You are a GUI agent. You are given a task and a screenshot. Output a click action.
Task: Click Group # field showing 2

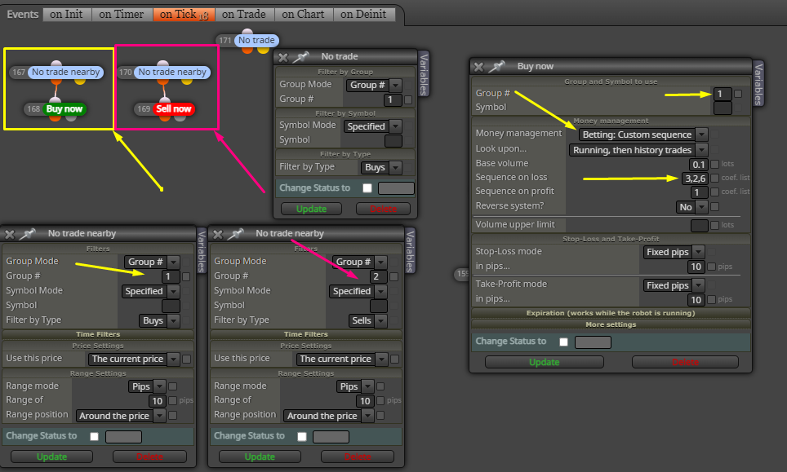point(377,276)
